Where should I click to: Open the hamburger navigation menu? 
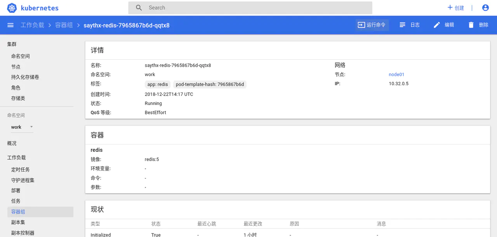(x=10, y=25)
